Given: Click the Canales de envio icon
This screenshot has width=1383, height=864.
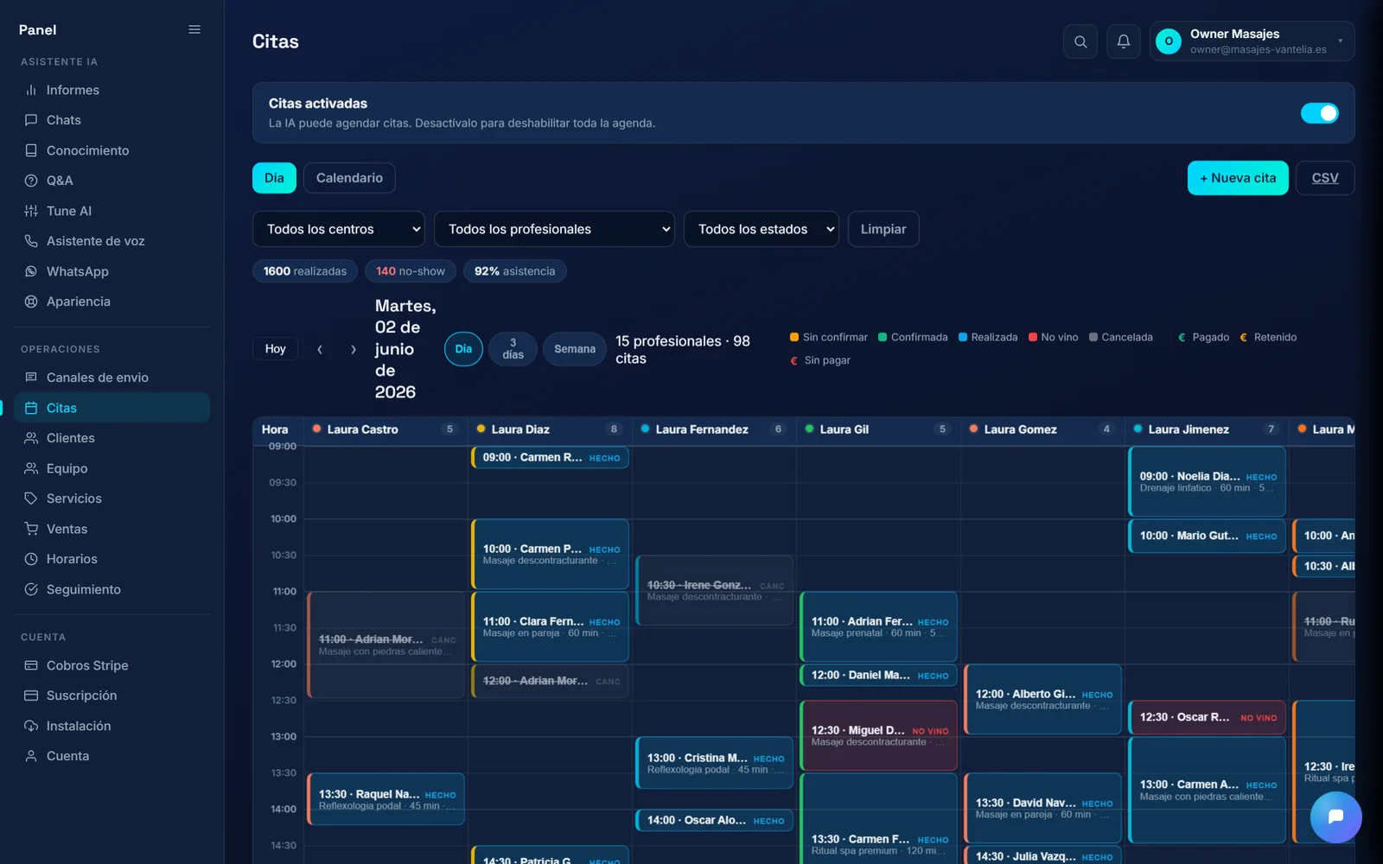Looking at the screenshot, I should [31, 378].
